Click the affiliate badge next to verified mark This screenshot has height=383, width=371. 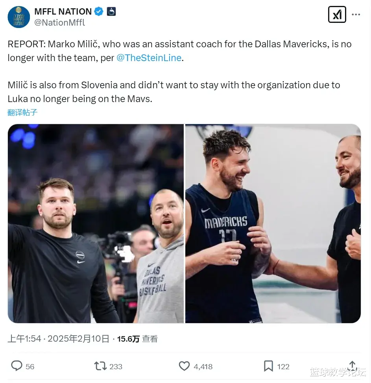[x=111, y=11]
